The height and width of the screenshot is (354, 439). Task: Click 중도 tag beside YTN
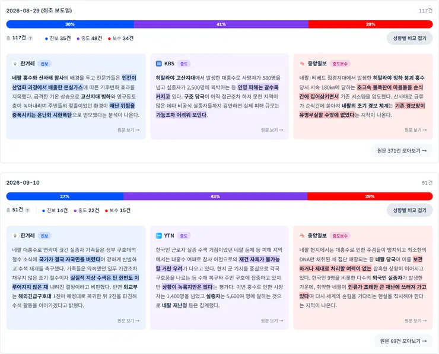click(x=184, y=236)
